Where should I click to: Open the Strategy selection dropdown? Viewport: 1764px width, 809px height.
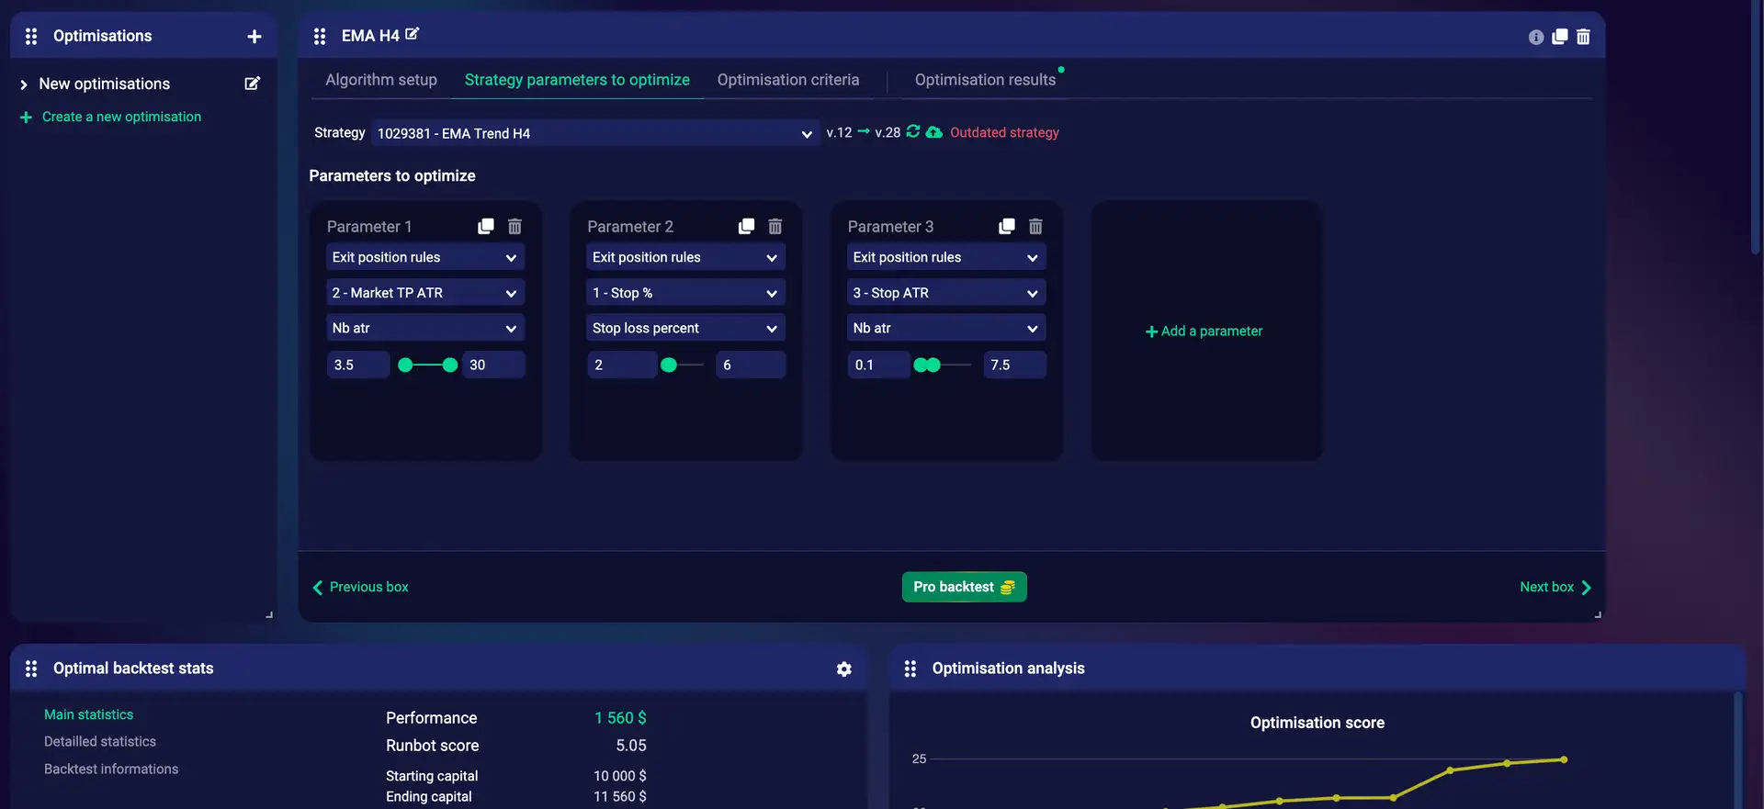click(594, 133)
